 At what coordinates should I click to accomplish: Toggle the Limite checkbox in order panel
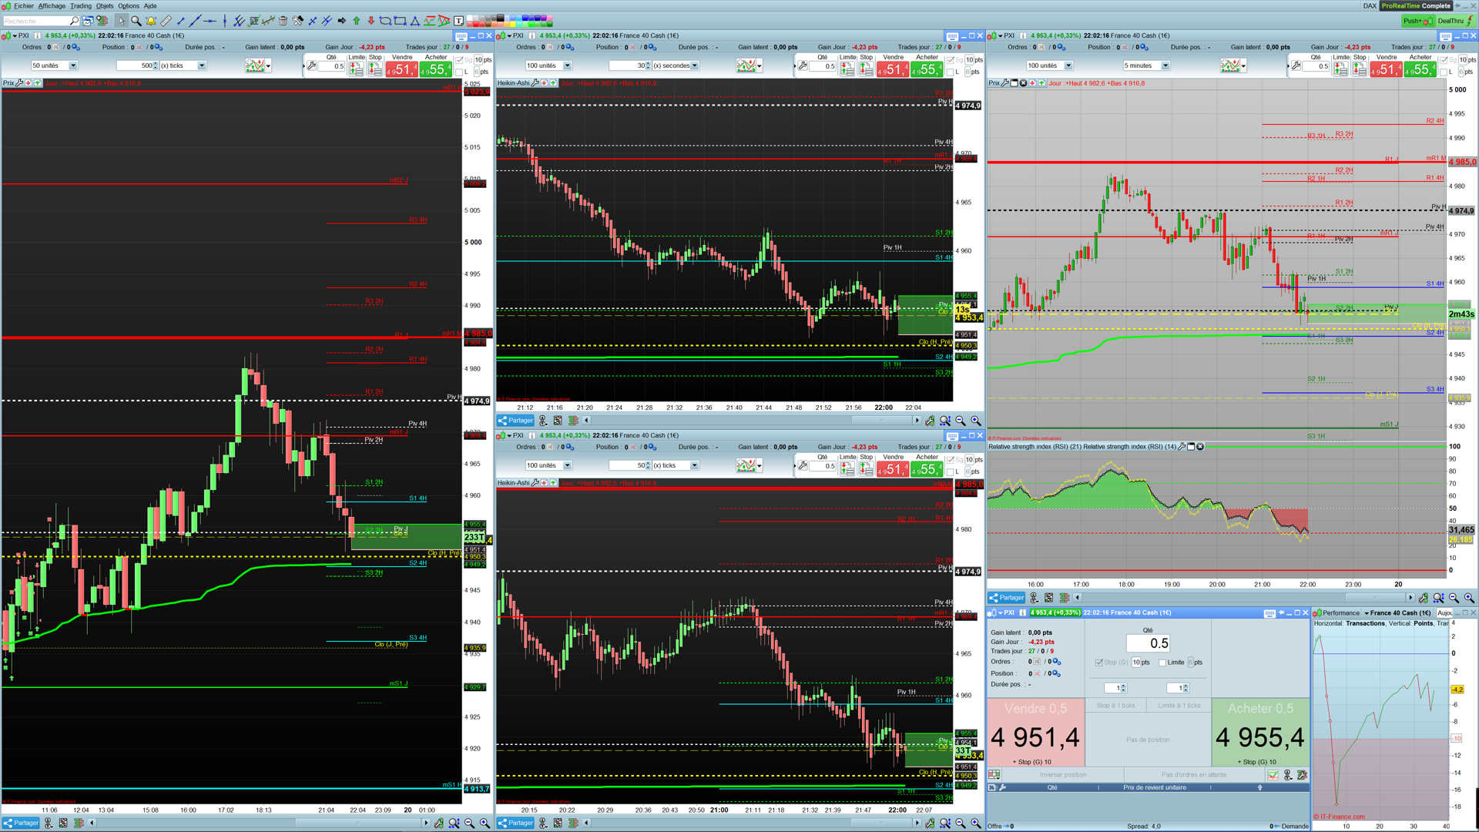1162,663
